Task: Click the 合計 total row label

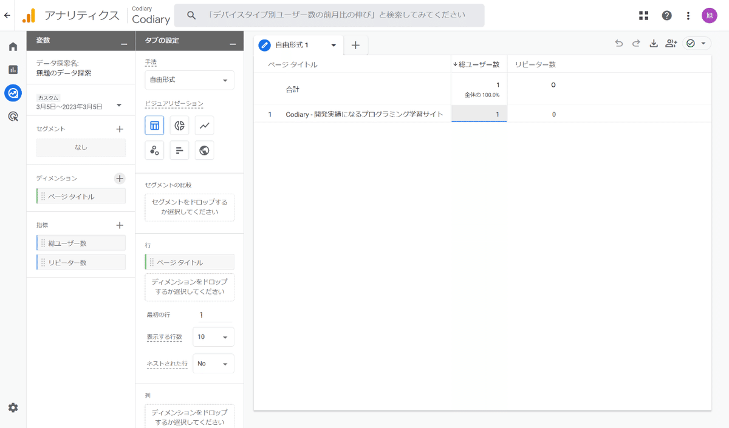Action: [292, 89]
